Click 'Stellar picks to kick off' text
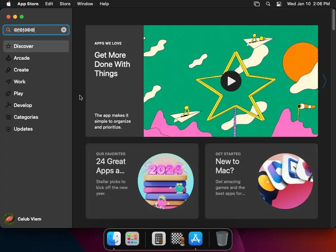Image resolution: width=336 pixels, height=252 pixels. [x=112, y=187]
